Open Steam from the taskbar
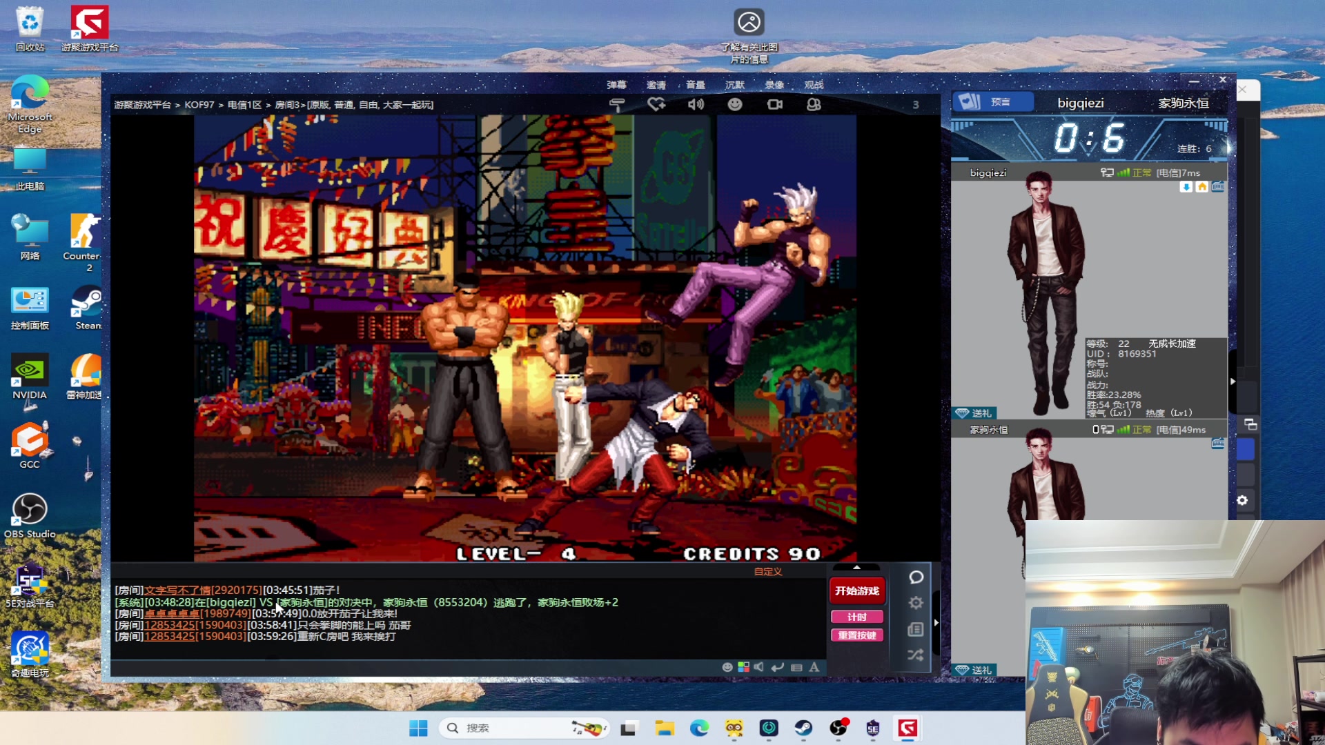The height and width of the screenshot is (745, 1325). [803, 728]
